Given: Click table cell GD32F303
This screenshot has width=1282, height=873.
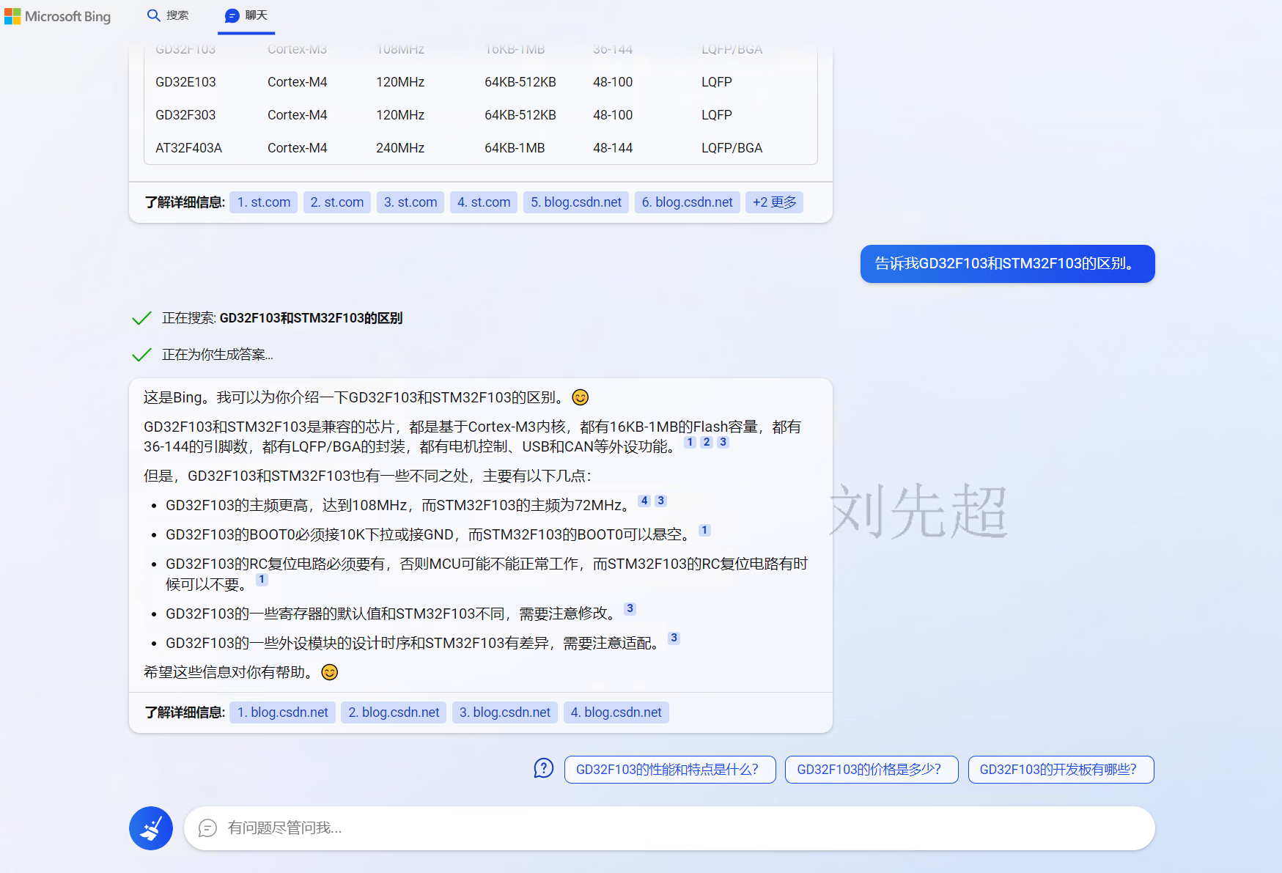Looking at the screenshot, I should [185, 115].
